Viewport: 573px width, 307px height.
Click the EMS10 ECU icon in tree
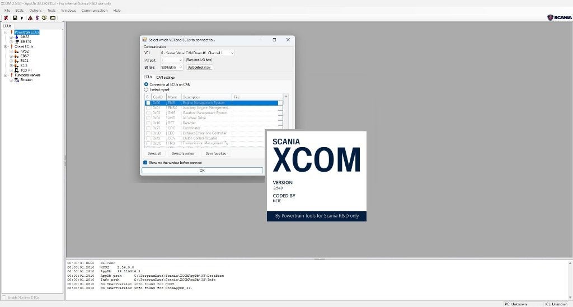(x=17, y=41)
